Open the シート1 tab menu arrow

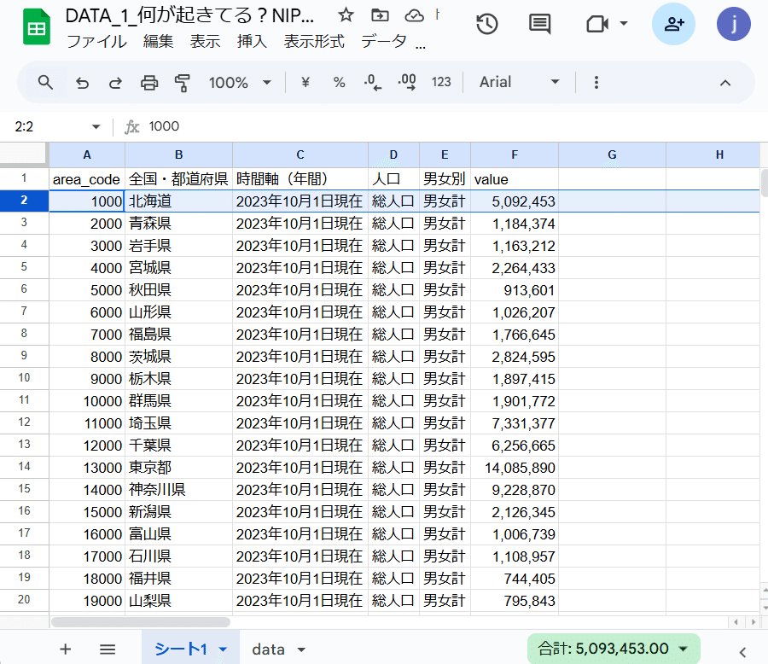[223, 649]
